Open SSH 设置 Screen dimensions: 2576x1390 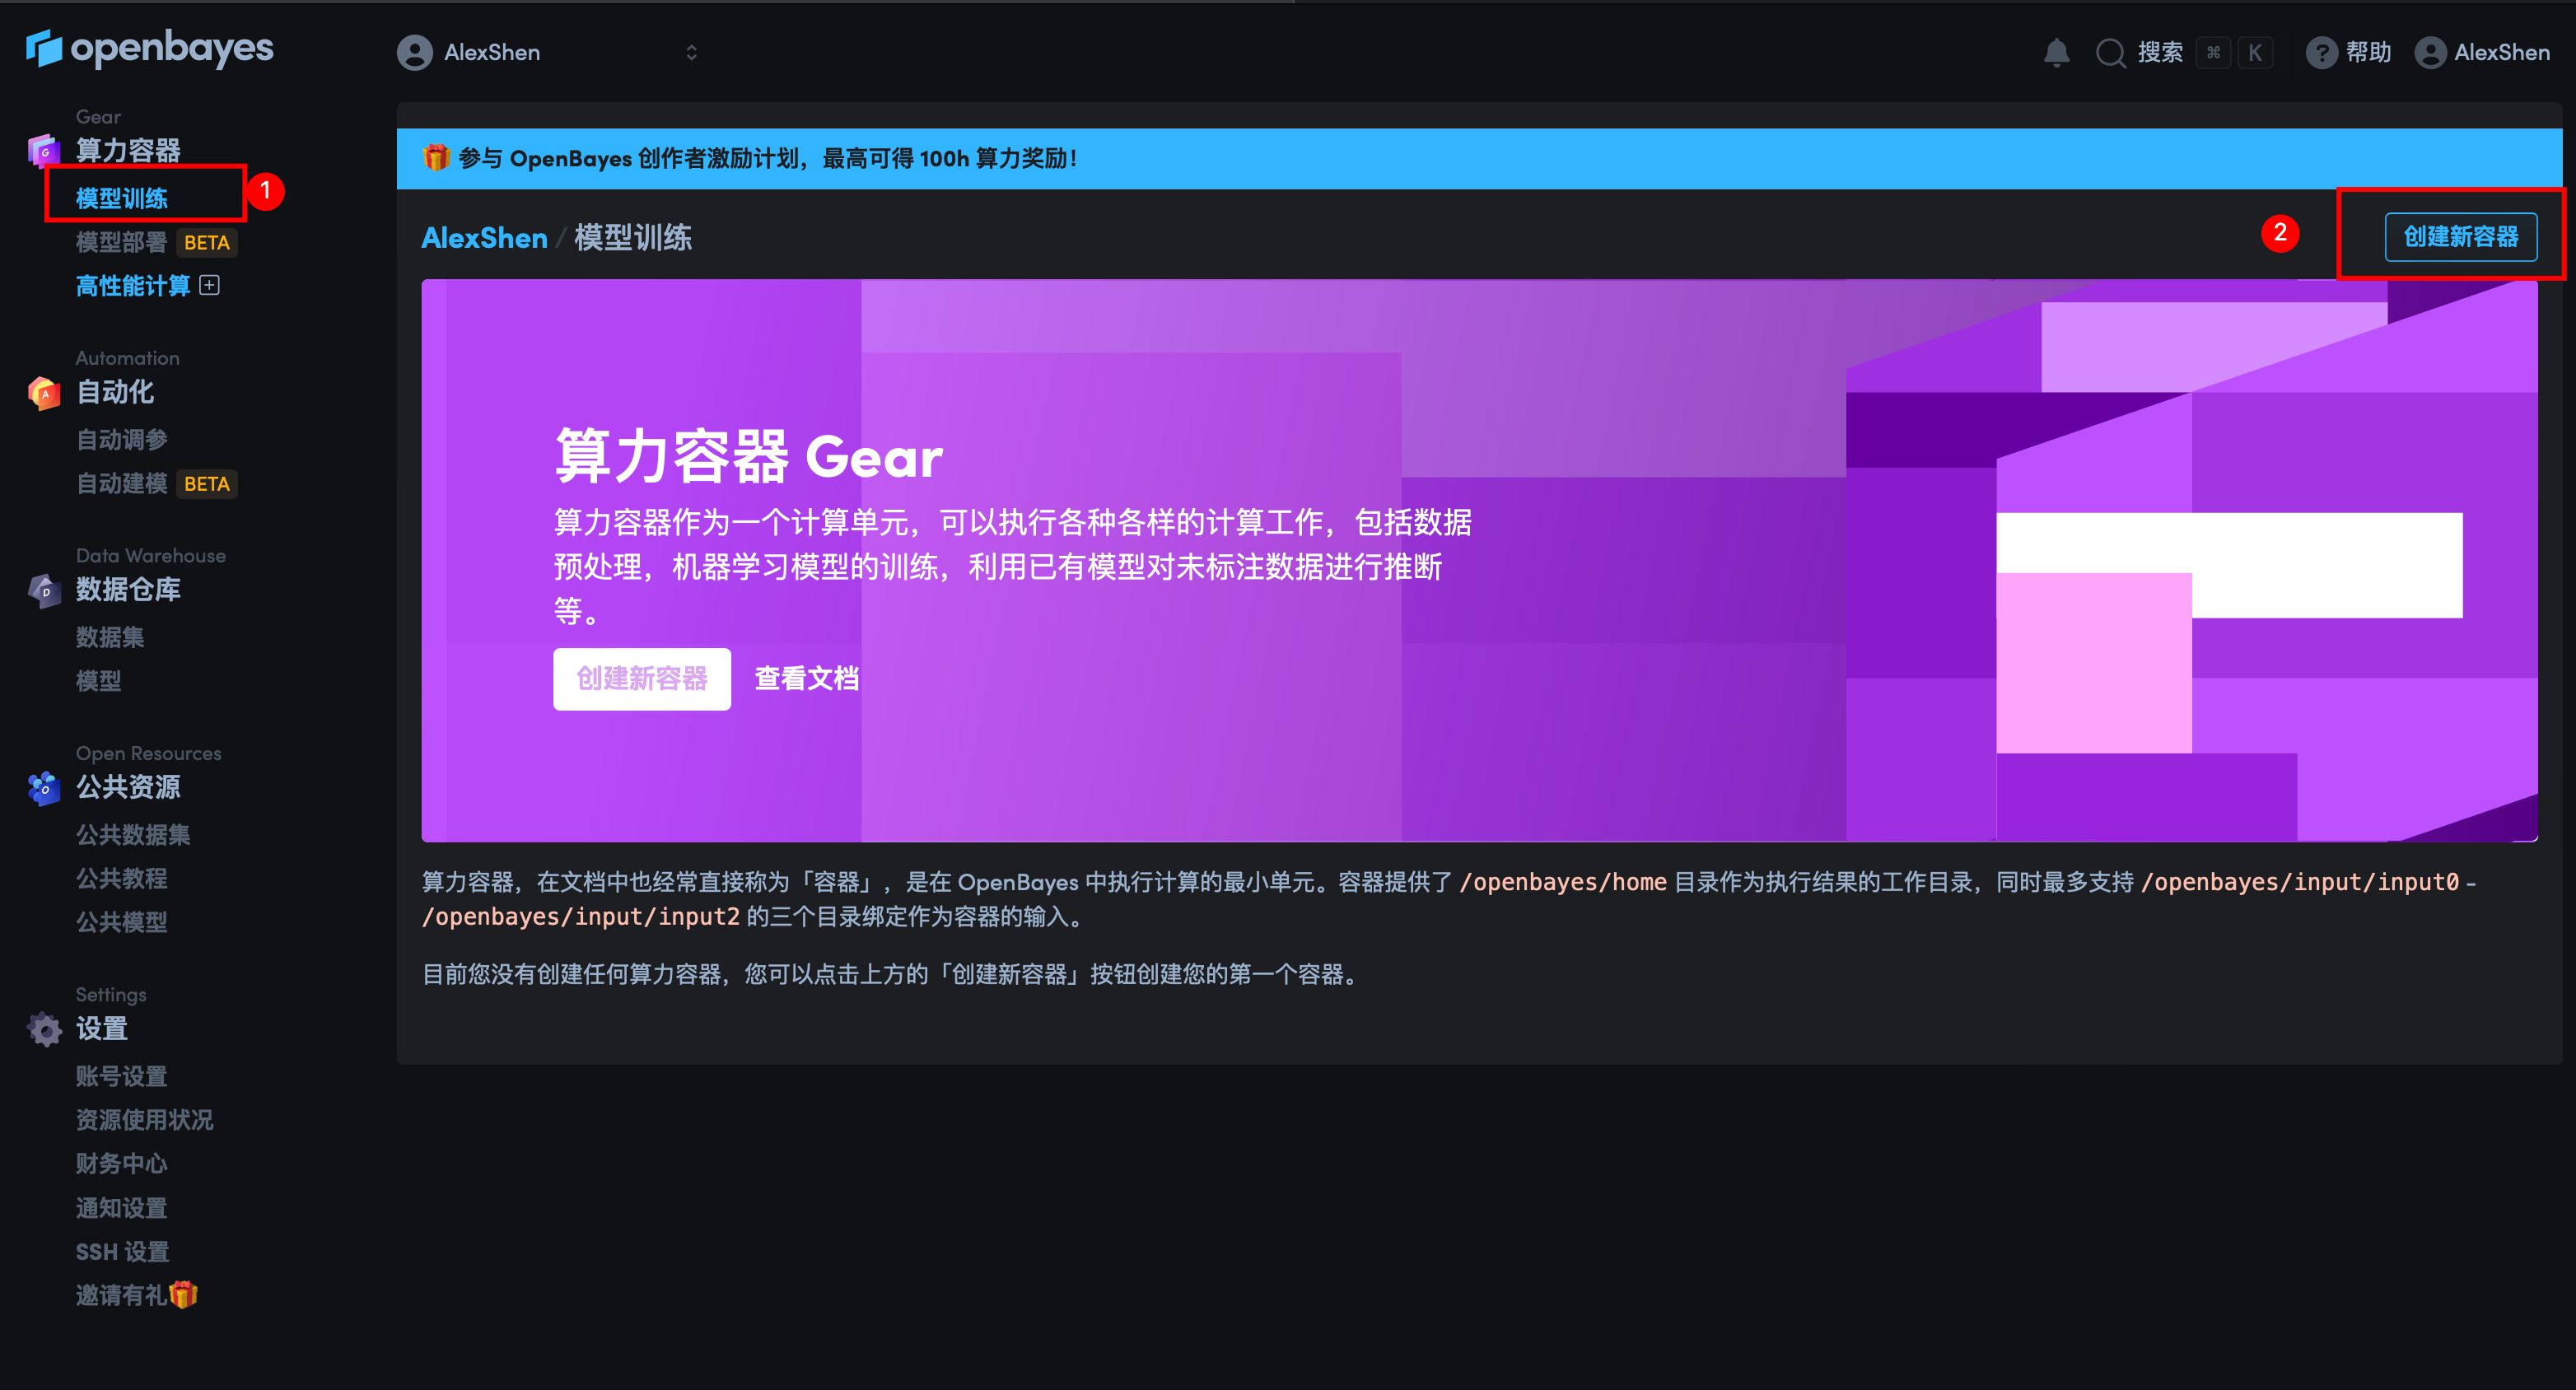tap(123, 1252)
